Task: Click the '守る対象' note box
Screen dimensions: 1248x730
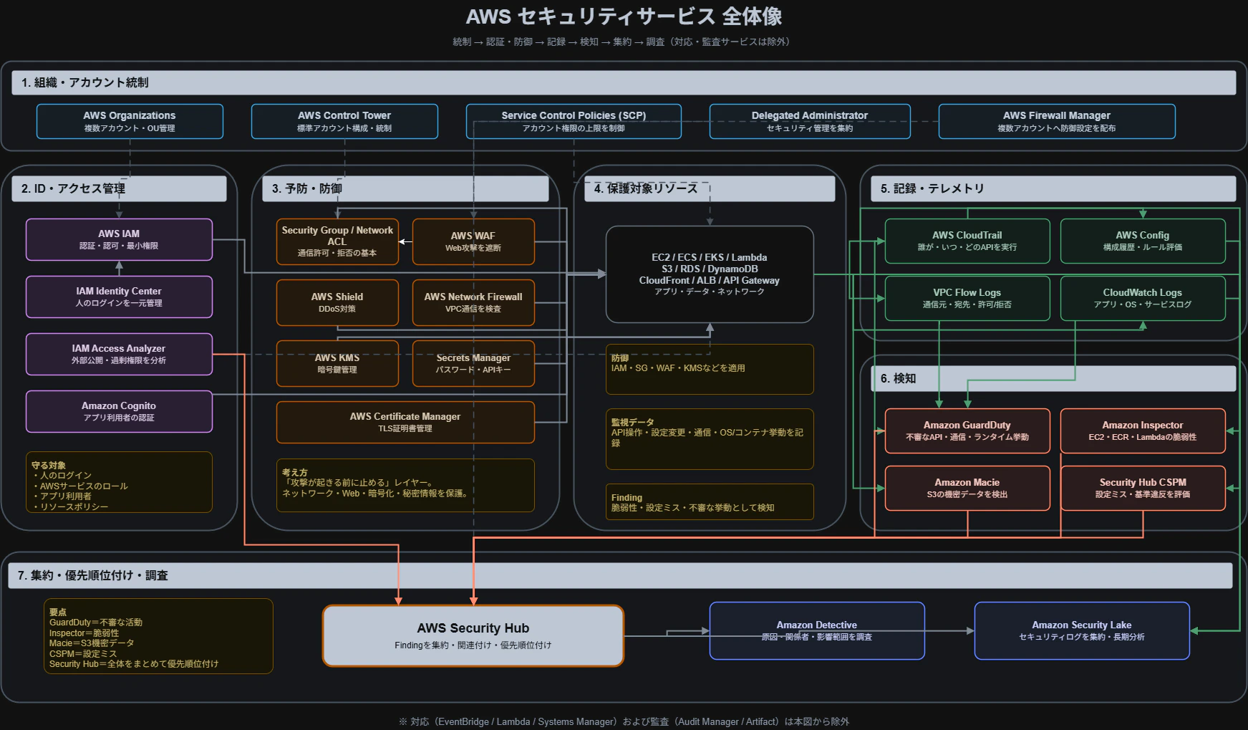Action: (x=119, y=482)
